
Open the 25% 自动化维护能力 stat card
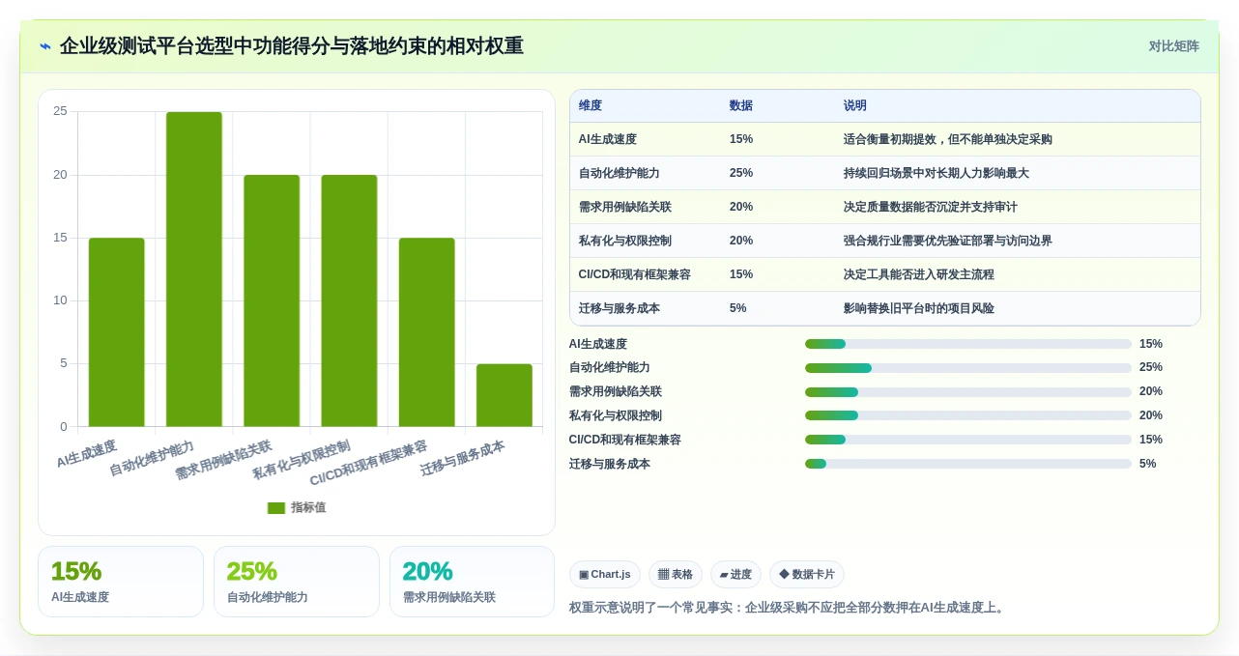[x=297, y=582]
